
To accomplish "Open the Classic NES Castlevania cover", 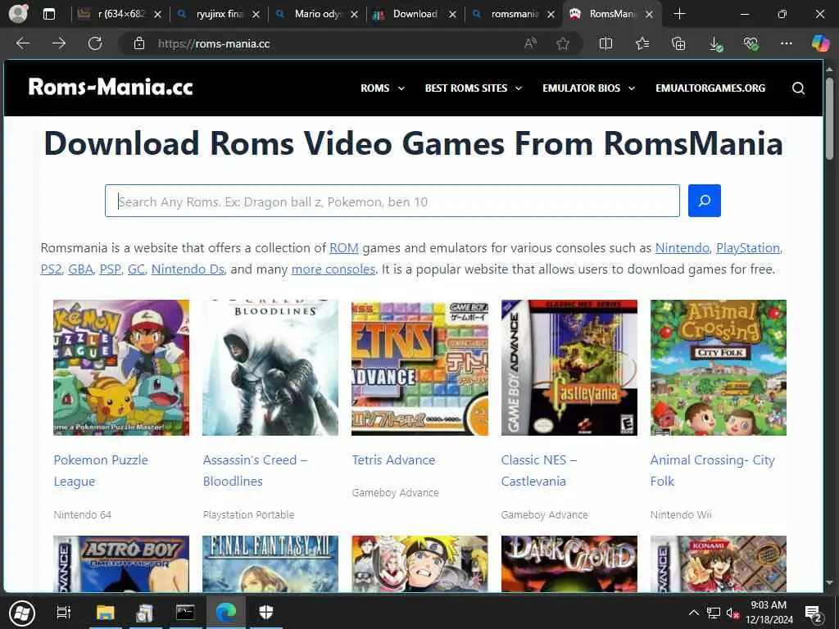I will click(569, 368).
